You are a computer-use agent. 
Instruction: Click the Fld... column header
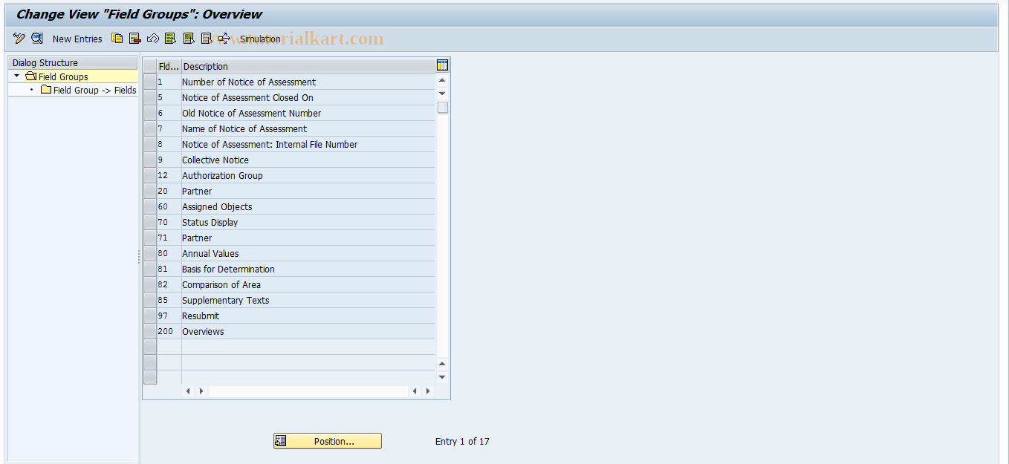click(169, 66)
